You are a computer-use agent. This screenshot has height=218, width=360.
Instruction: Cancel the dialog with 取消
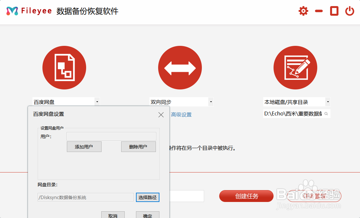pos(113,215)
